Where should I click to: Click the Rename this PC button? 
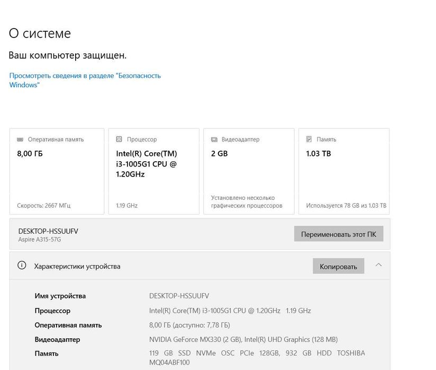tap(339, 234)
